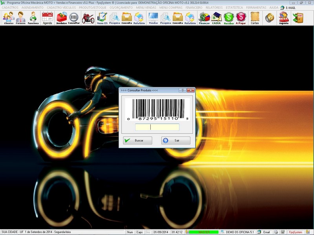Screen dimensions: 314x235
Task: Open the Clientes registration icon
Action: [x=8, y=18]
